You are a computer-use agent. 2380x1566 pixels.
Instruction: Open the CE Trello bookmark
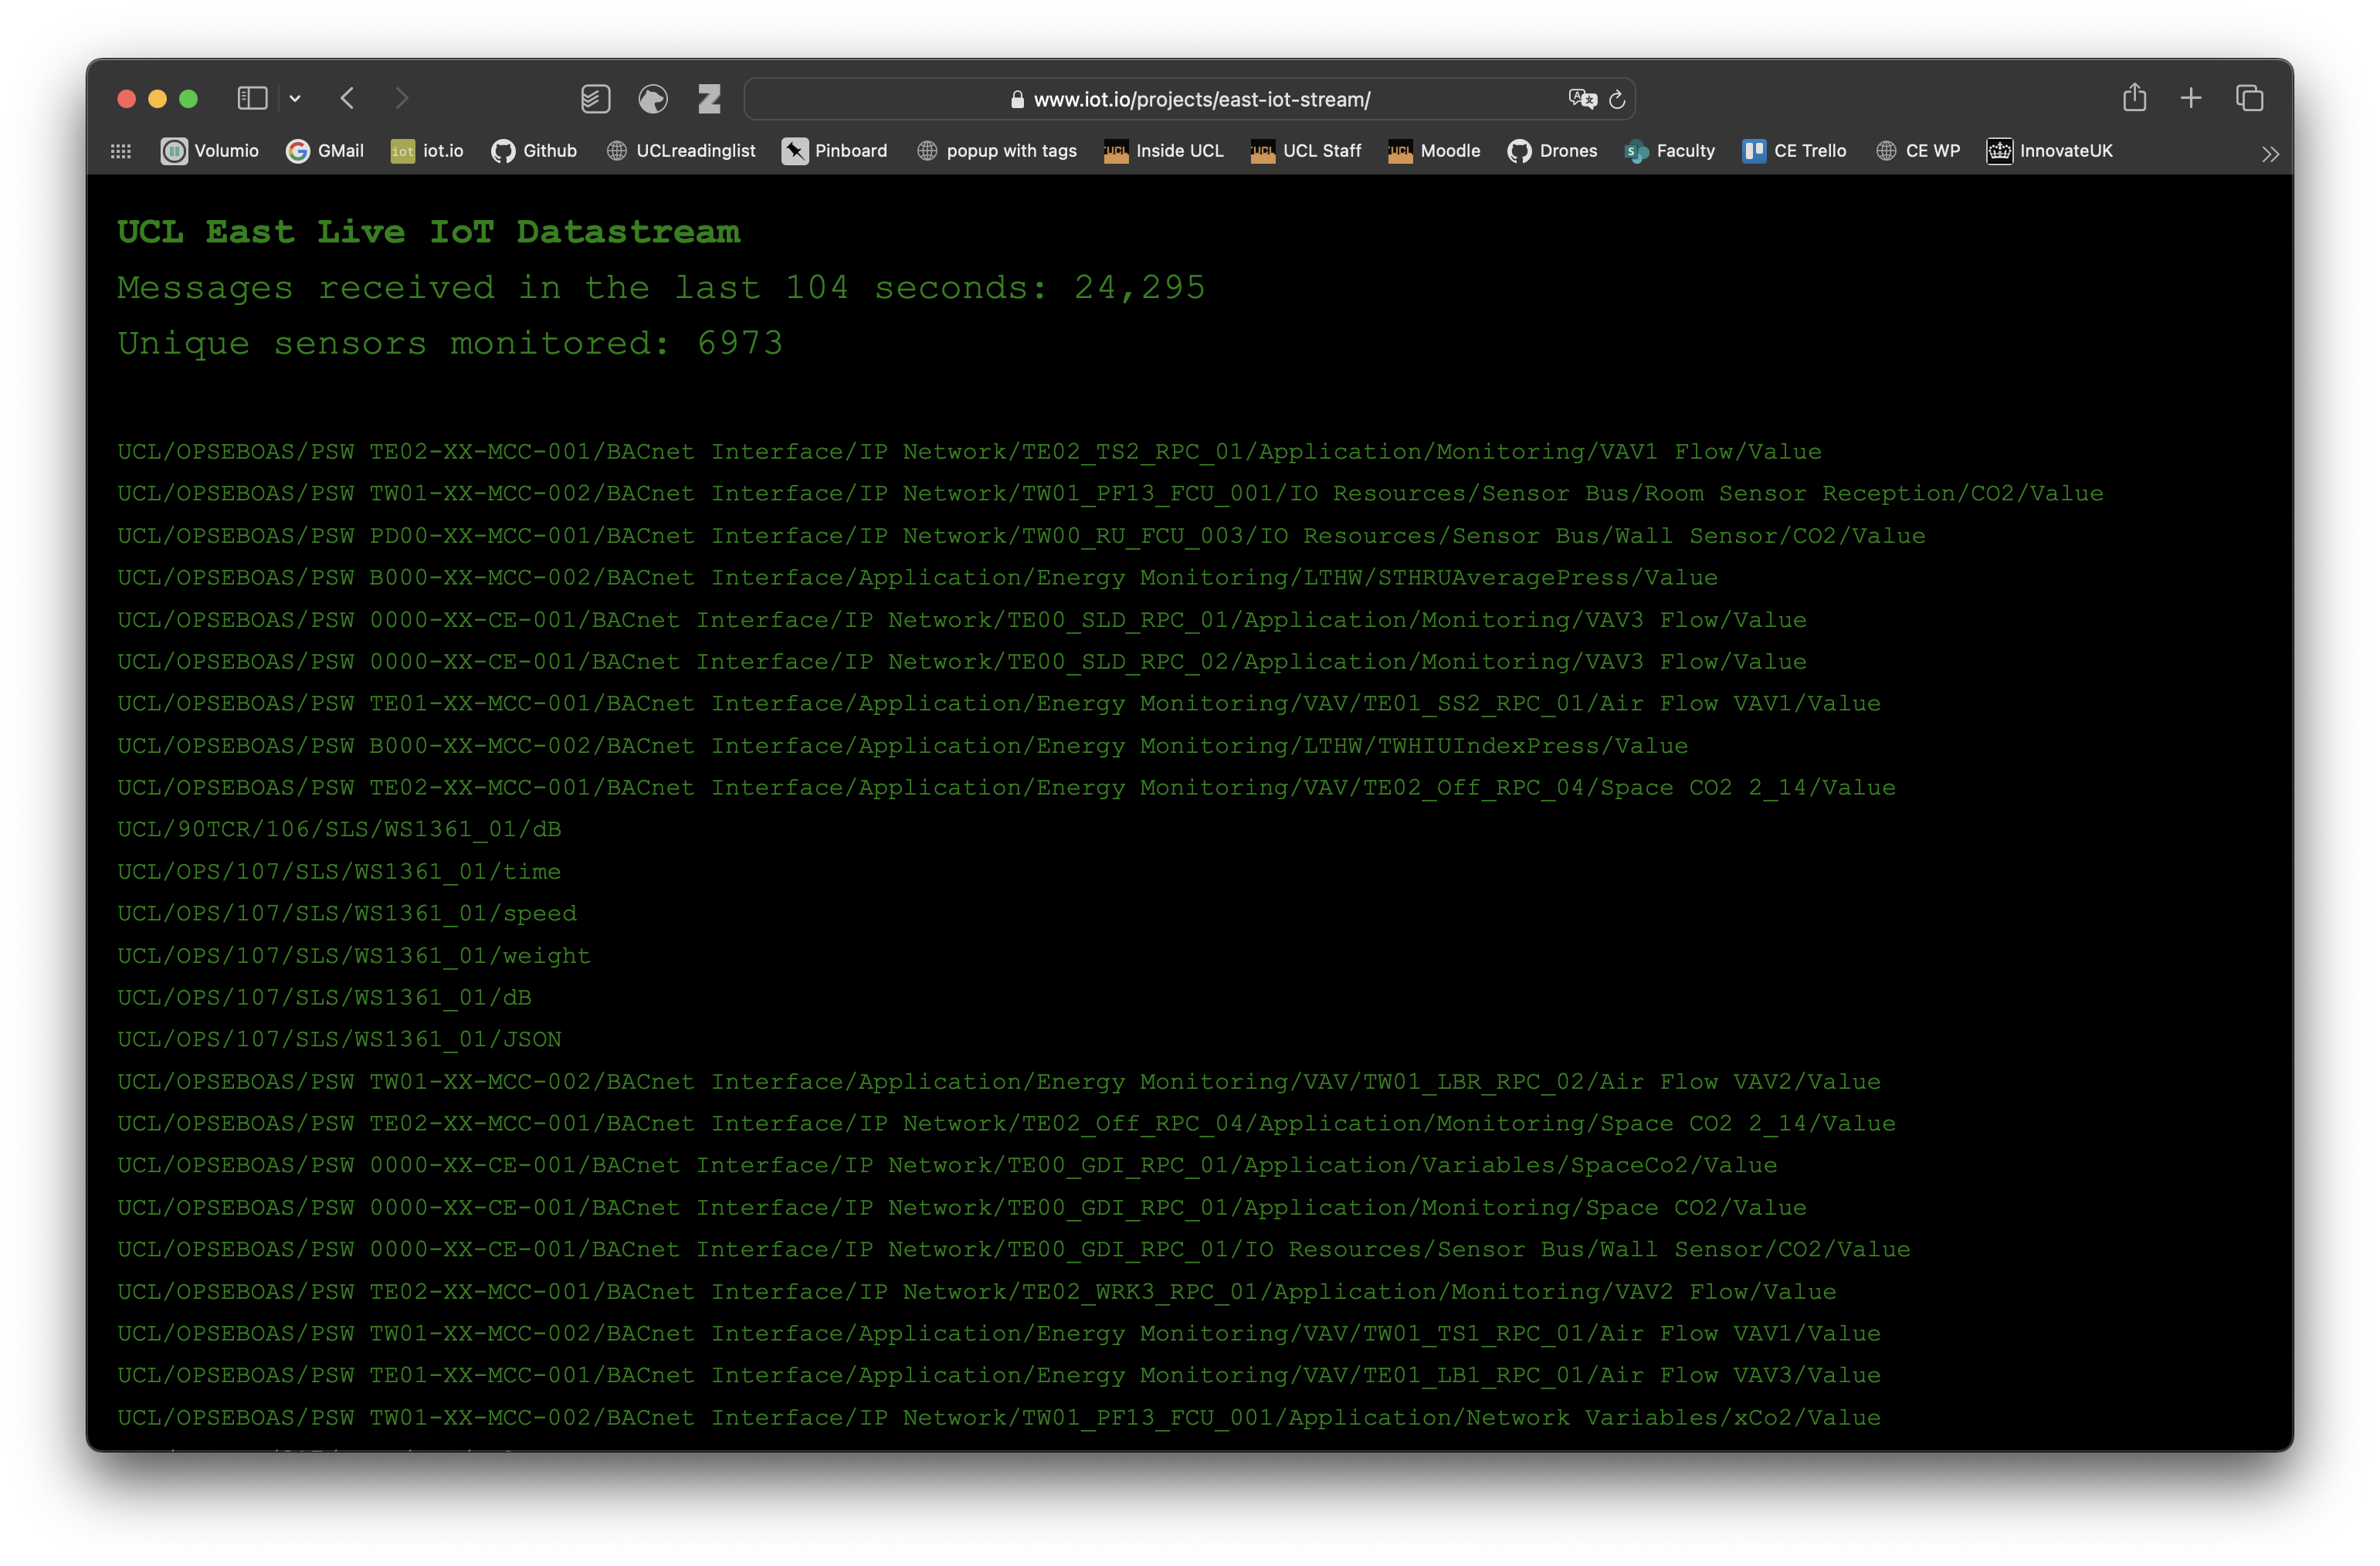coord(1794,151)
